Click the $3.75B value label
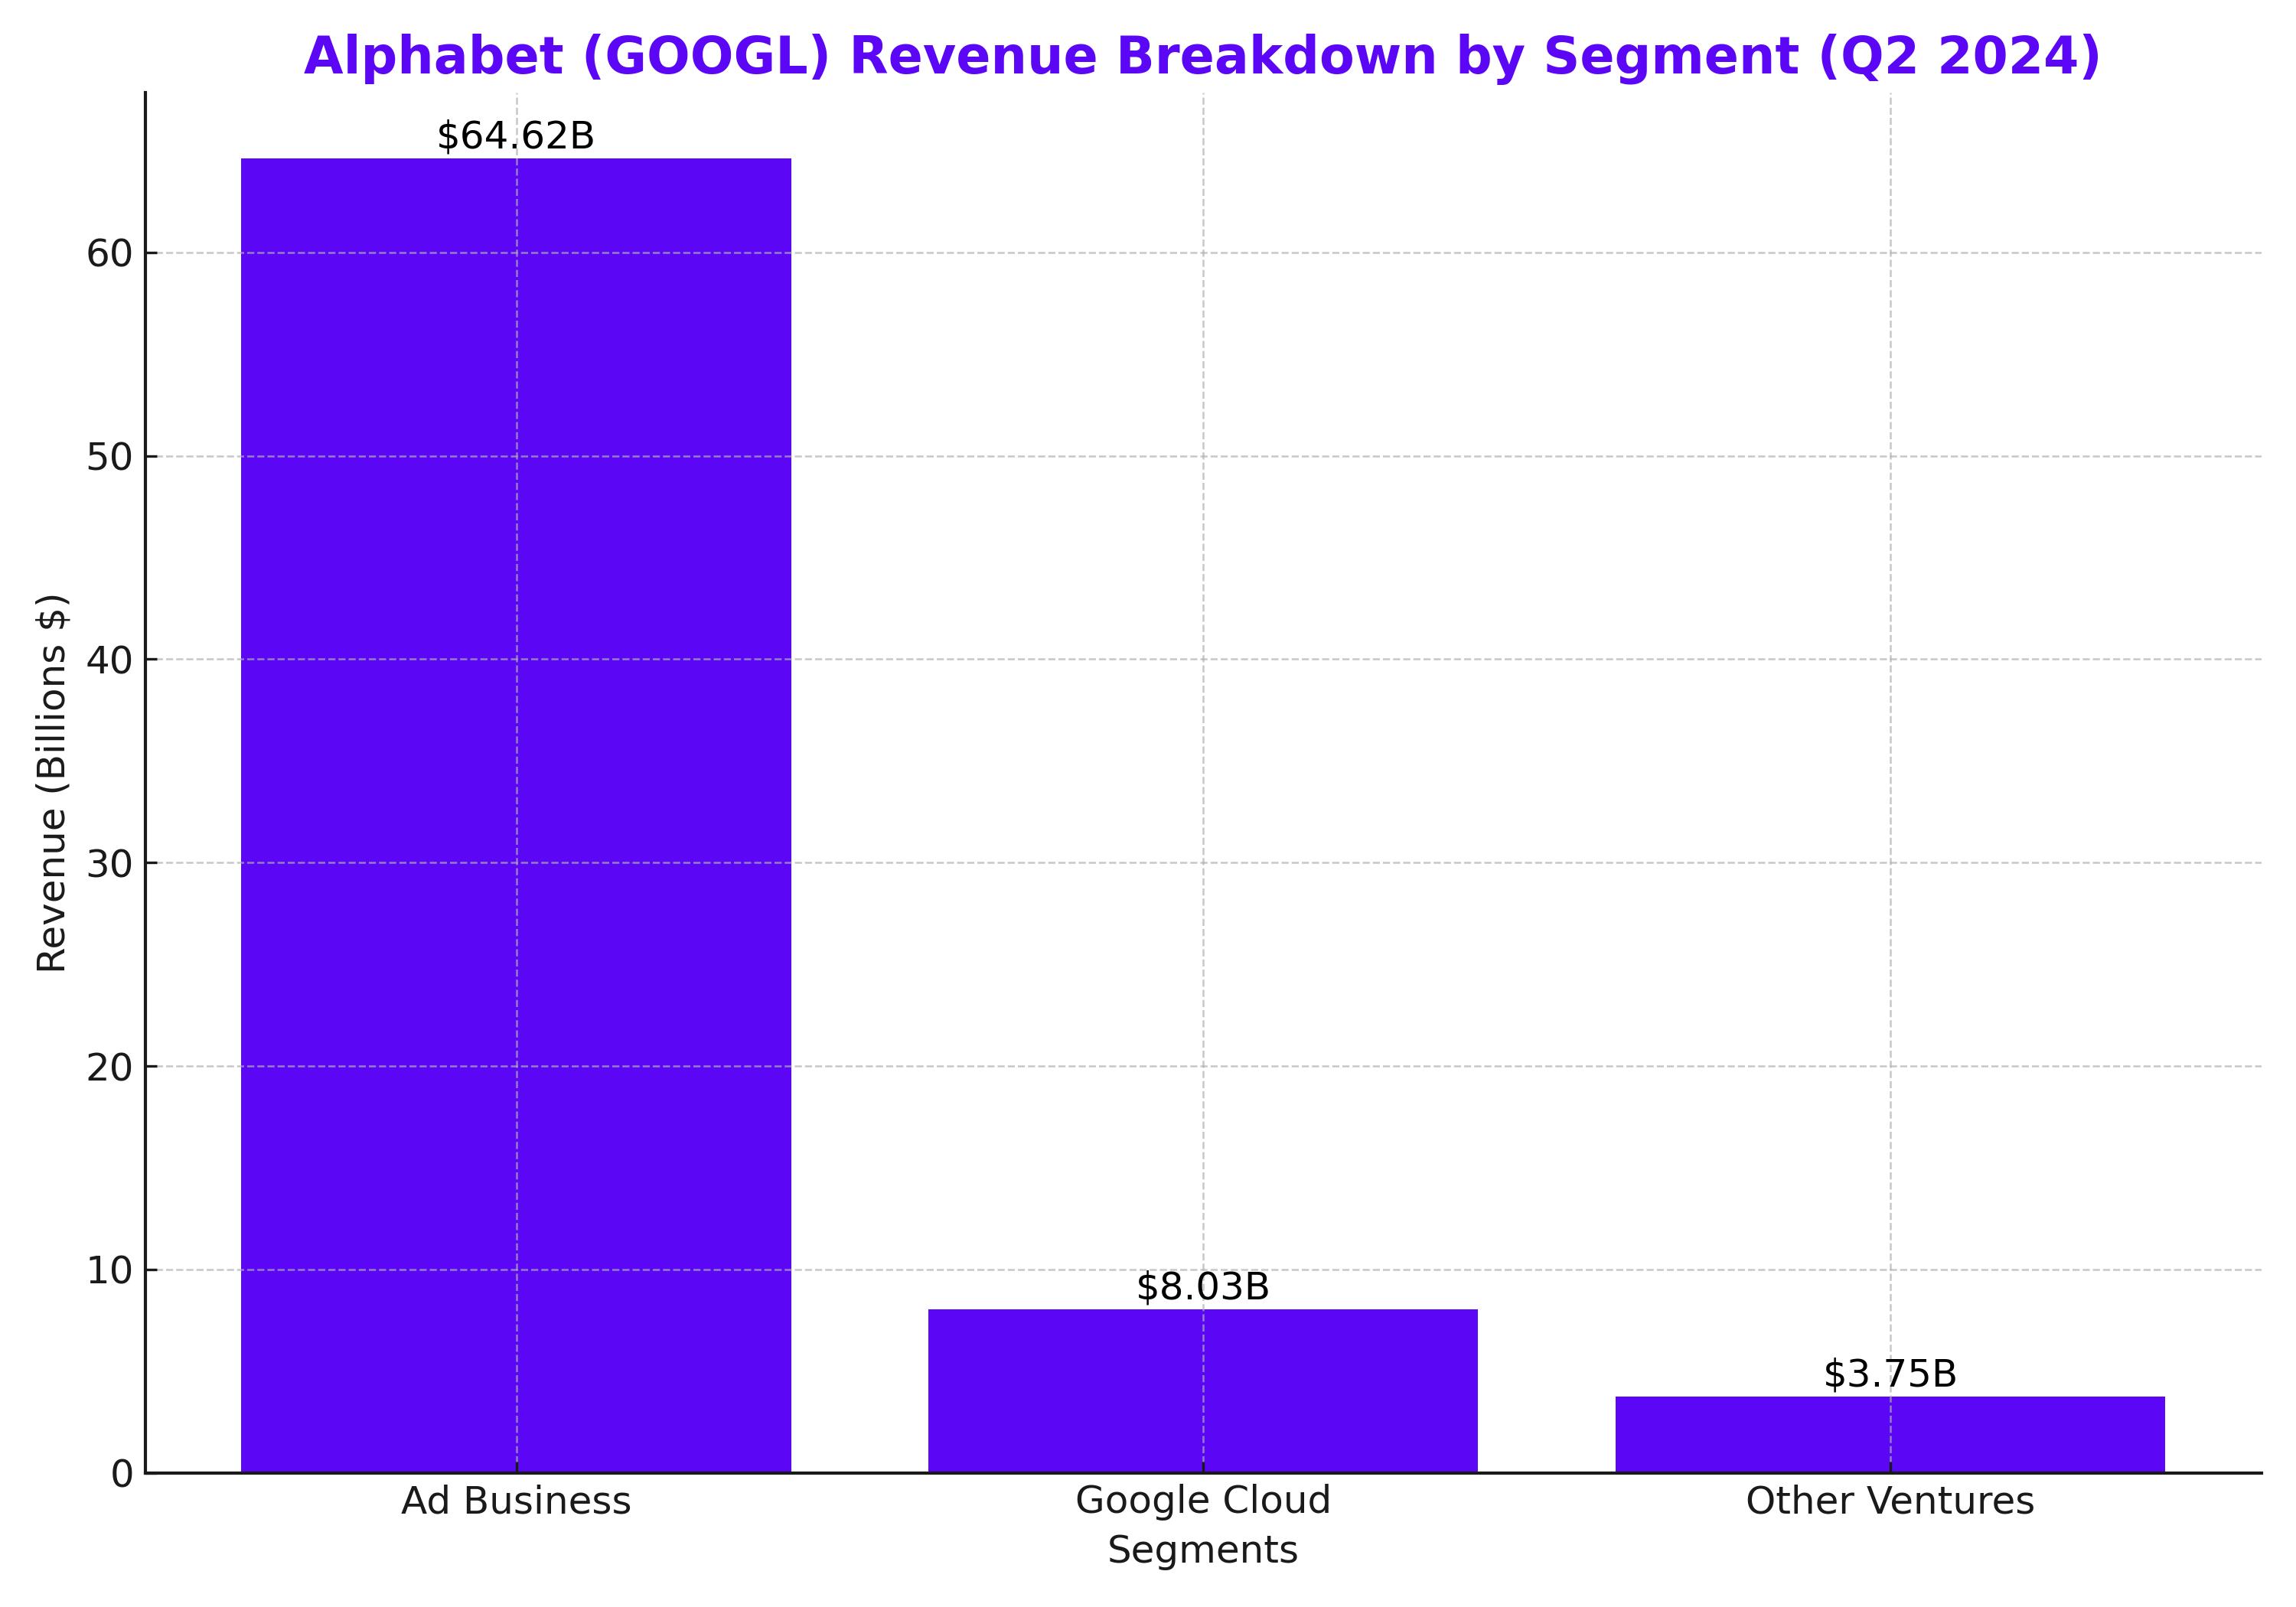This screenshot has width=2296, height=1607. click(x=1890, y=1374)
